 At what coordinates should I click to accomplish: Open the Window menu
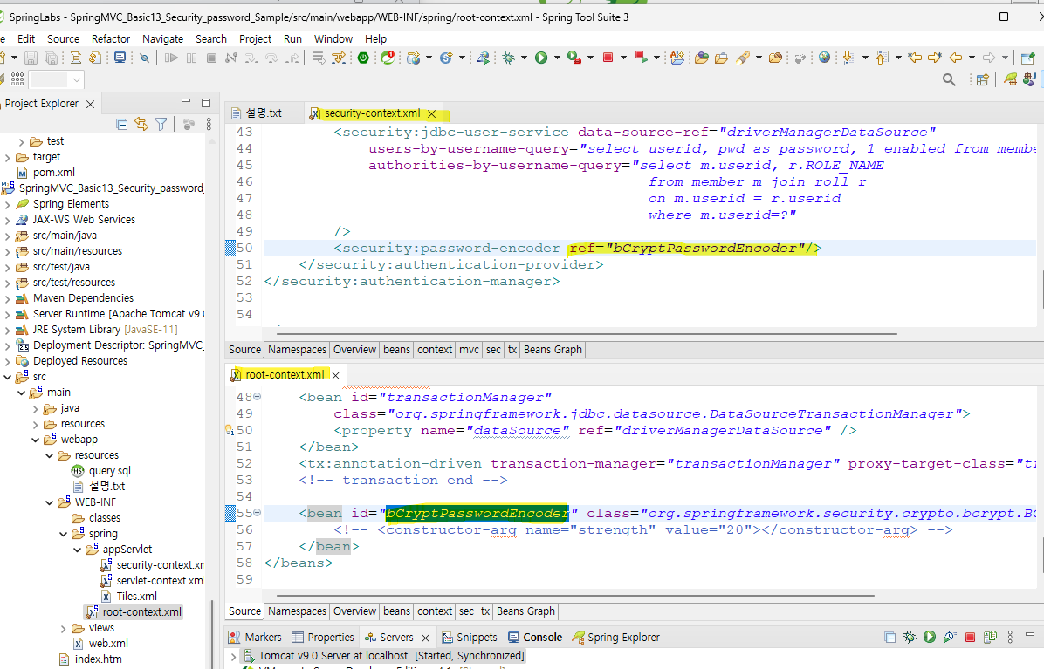tap(333, 38)
